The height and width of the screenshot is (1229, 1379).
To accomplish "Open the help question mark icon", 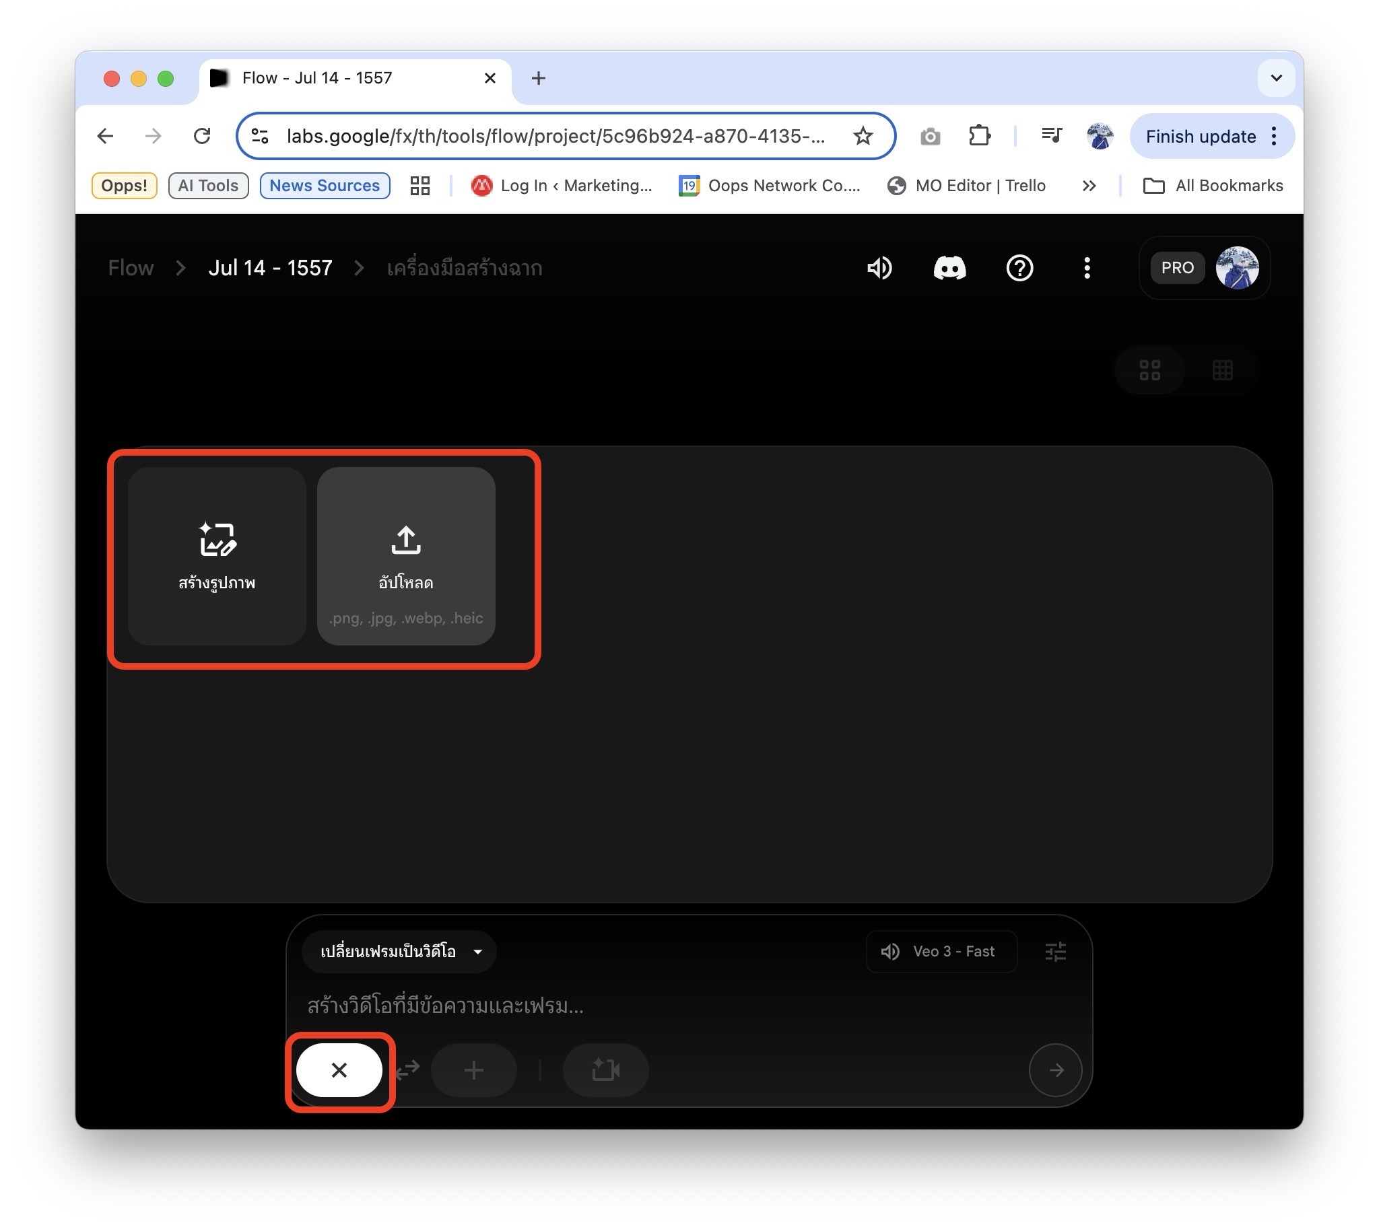I will [x=1019, y=268].
